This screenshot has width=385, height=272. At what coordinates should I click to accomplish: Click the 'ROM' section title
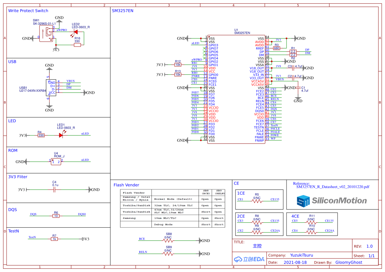tap(13, 151)
